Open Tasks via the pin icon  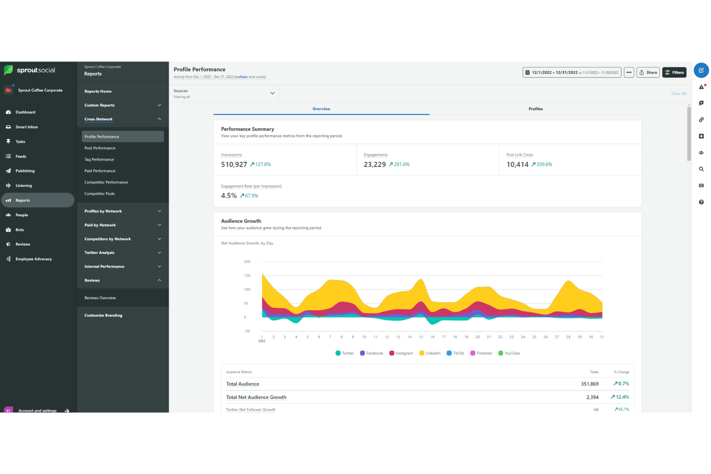click(x=8, y=141)
